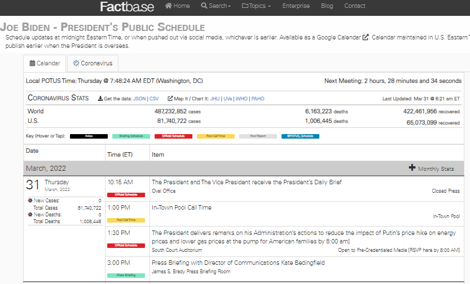Go to the Enterprise page
This screenshot has height=284, width=470.
coord(296,6)
